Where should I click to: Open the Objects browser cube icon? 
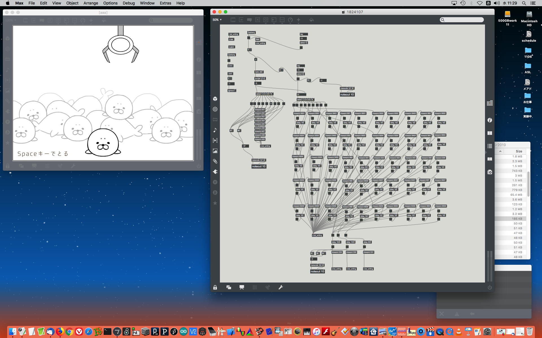[x=215, y=99]
